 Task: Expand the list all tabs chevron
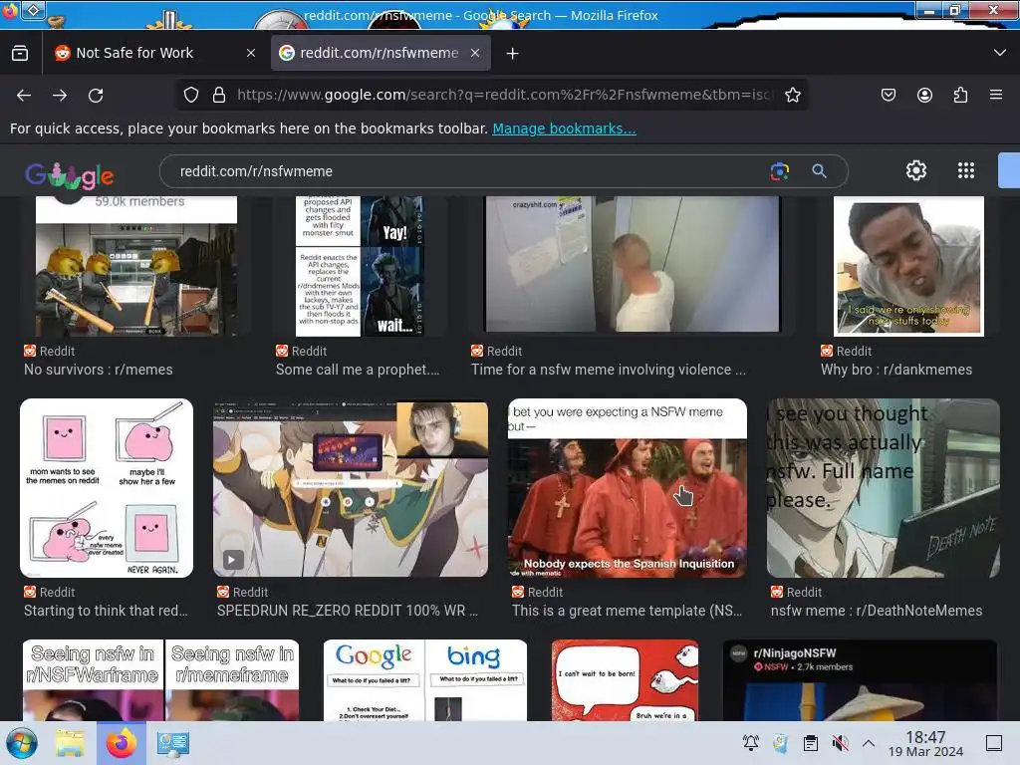coord(1000,53)
